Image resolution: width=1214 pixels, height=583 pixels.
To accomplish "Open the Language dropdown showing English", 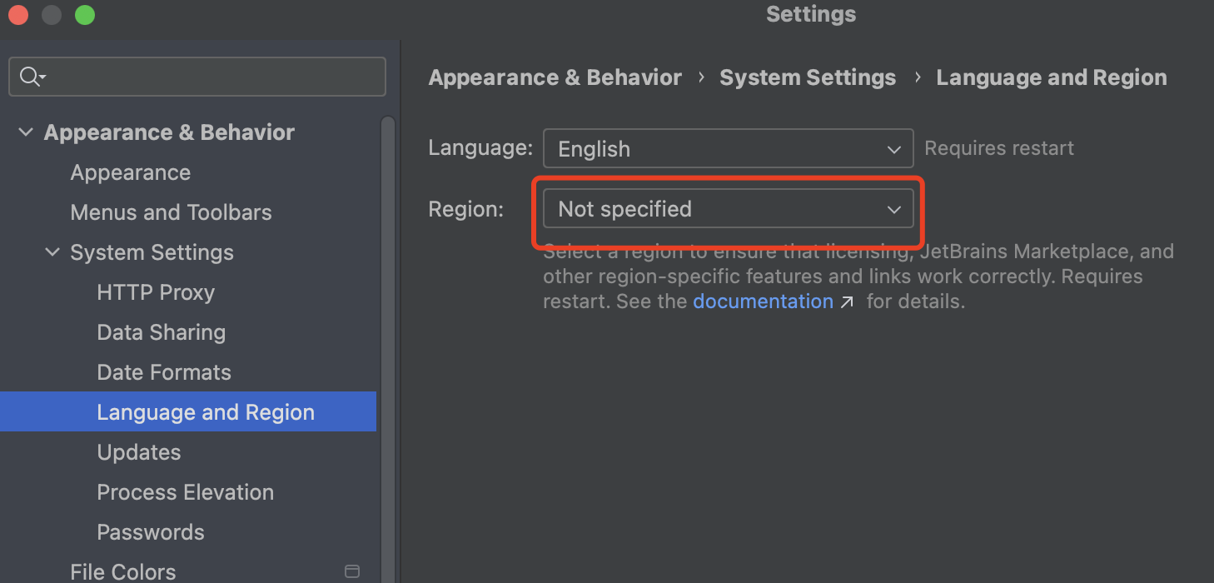I will [x=729, y=149].
